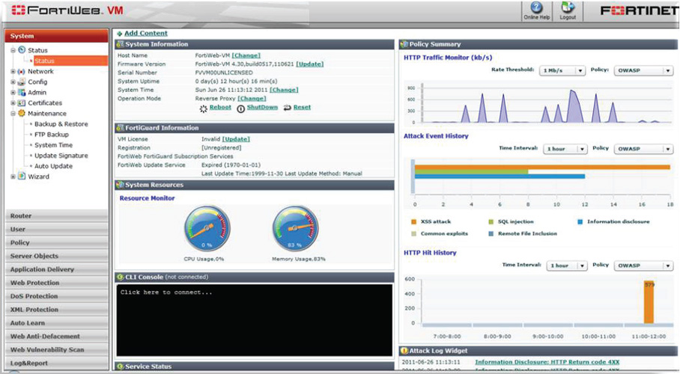Screen dimensions: 680x374
Task: Open the DoS Protection menu section
Action: pos(56,296)
